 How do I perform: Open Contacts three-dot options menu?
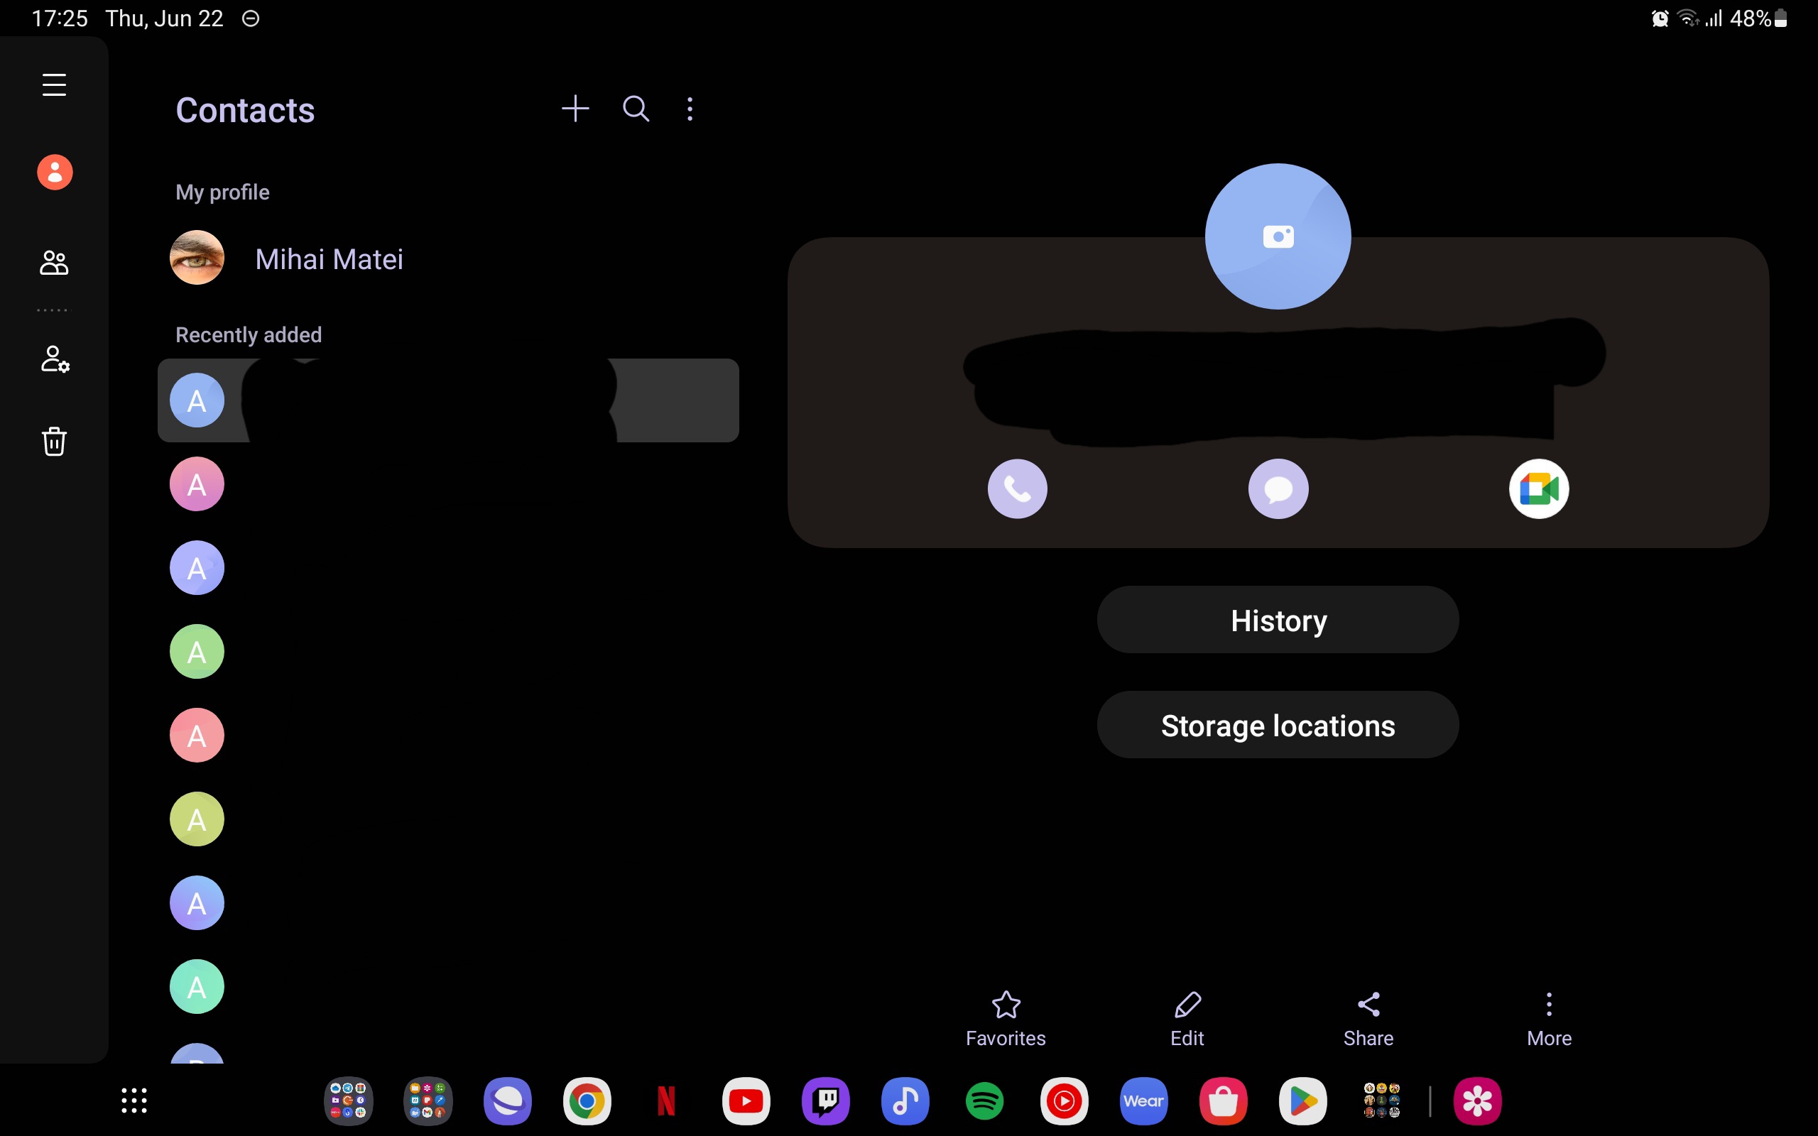coord(690,109)
